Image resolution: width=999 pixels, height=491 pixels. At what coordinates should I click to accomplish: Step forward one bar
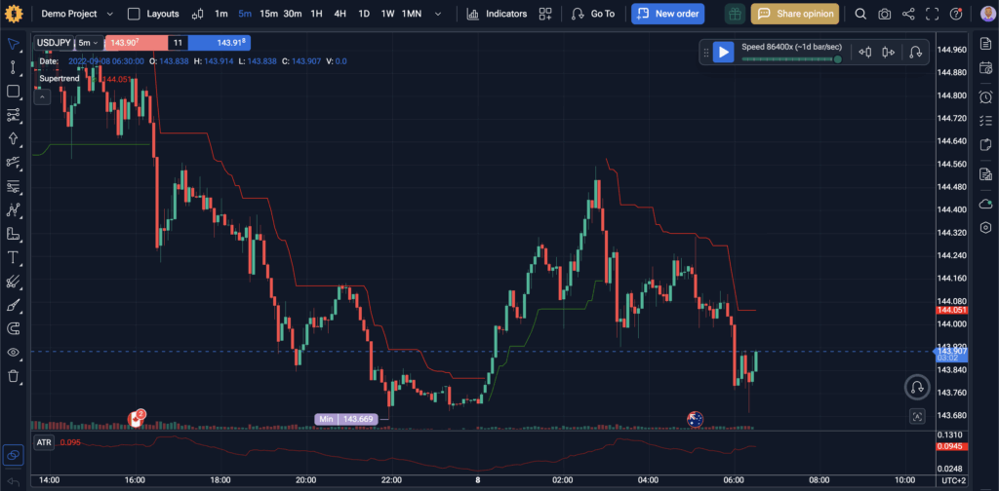(889, 53)
